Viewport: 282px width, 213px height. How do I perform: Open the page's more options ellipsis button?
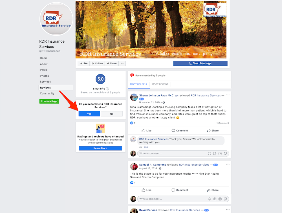point(122,63)
